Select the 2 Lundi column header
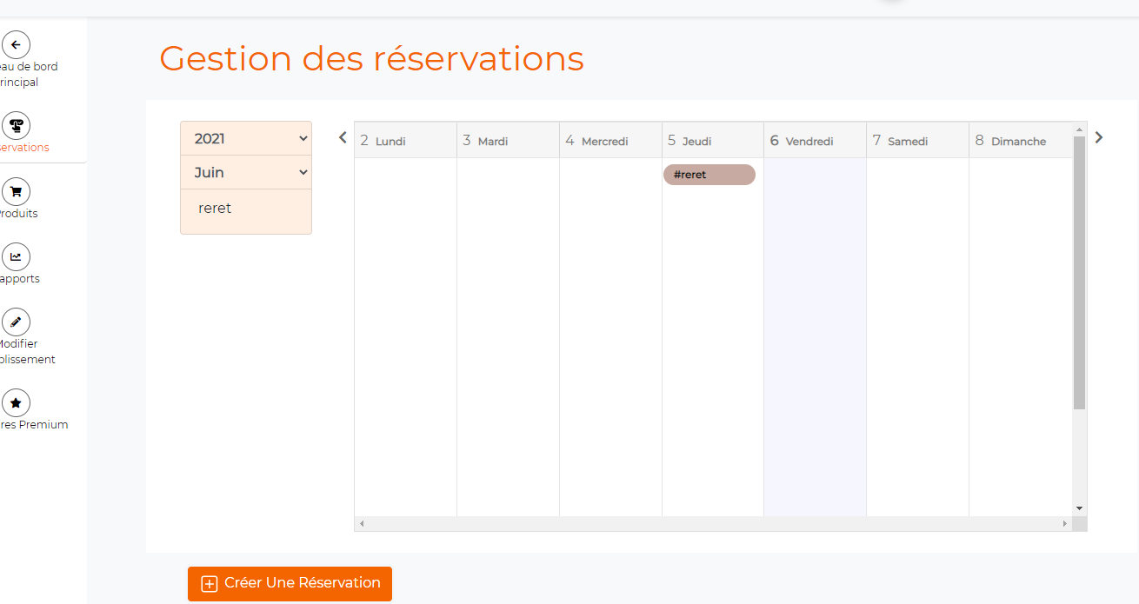 tap(405, 141)
